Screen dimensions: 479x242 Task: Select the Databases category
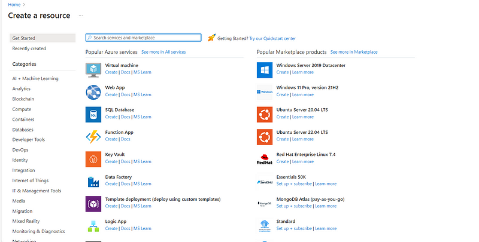[x=23, y=130]
